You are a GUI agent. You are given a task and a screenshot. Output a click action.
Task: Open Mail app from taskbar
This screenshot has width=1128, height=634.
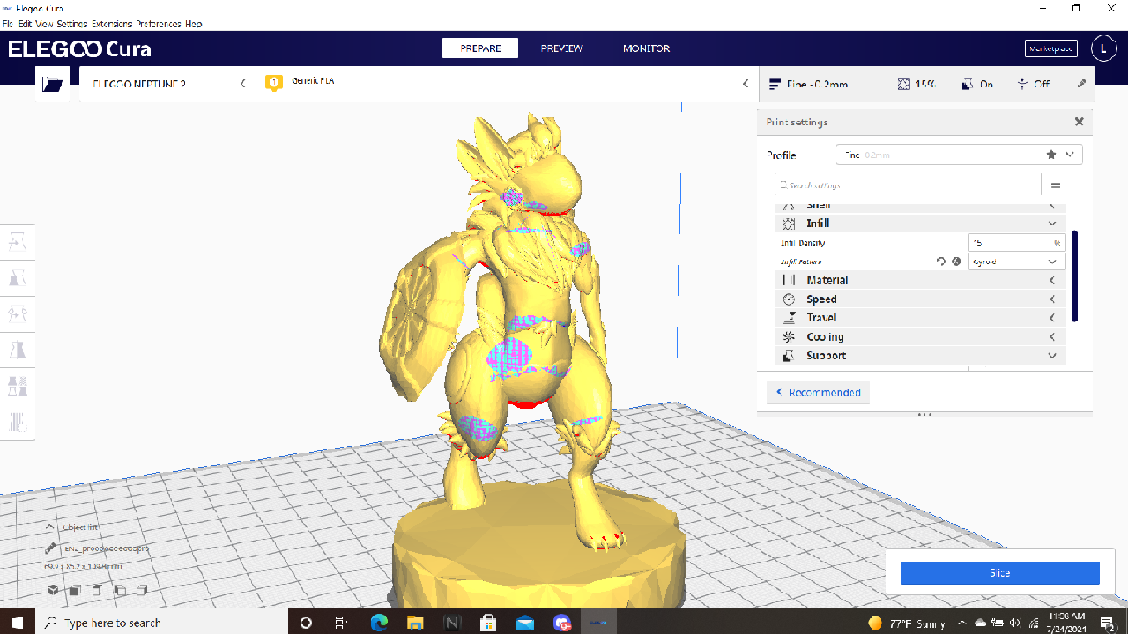coord(525,623)
